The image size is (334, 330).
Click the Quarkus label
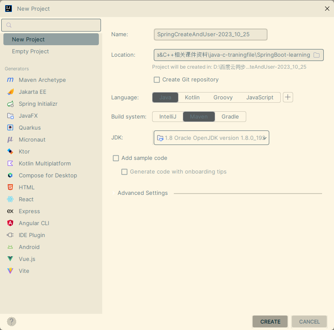30,128
